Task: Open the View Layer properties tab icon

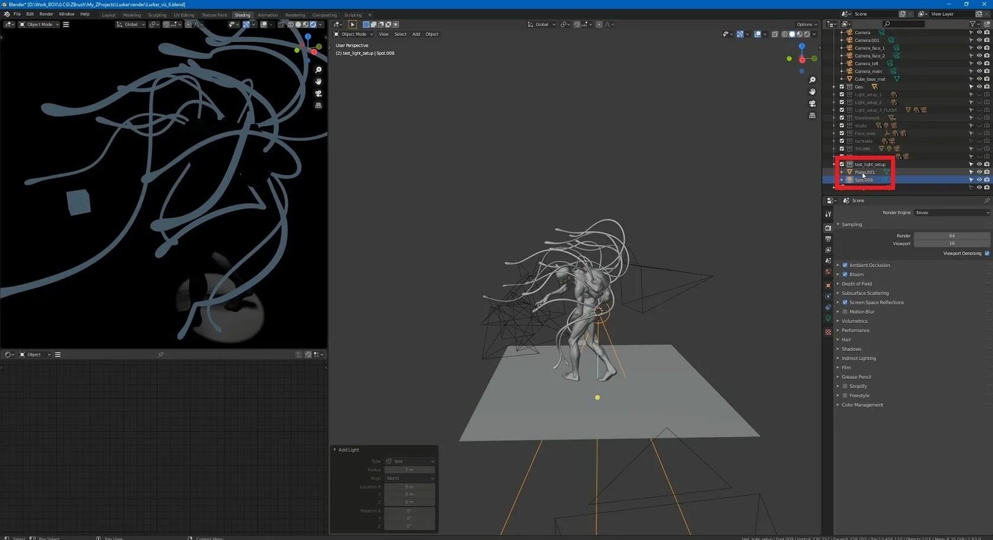Action: click(828, 250)
